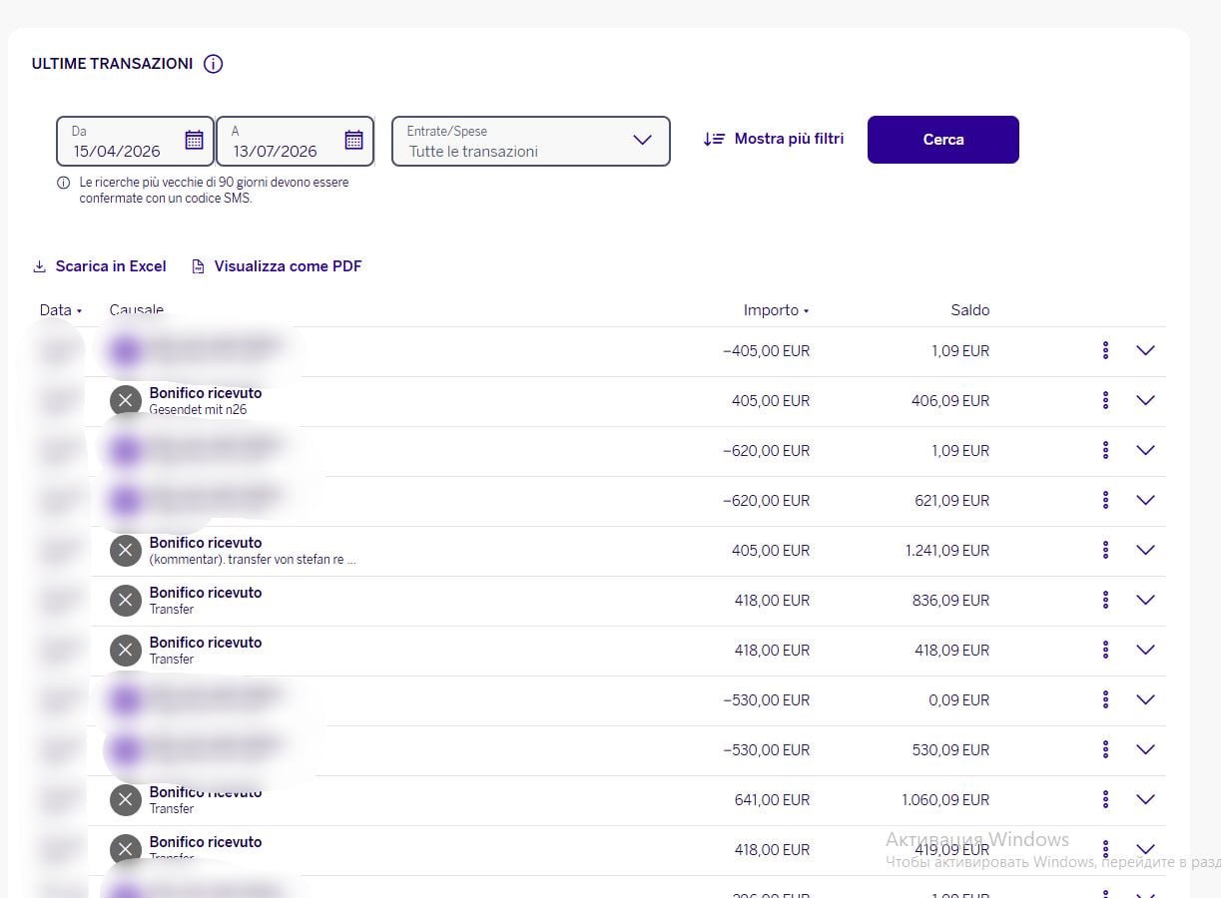The height and width of the screenshot is (898, 1221).
Task: Sort transactions by the Data column
Action: pos(60,310)
